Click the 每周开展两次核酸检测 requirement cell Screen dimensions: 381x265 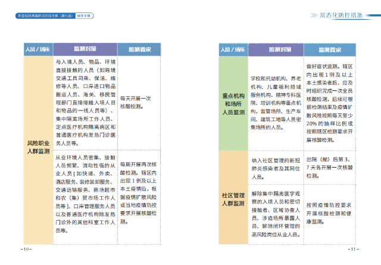click(139, 193)
